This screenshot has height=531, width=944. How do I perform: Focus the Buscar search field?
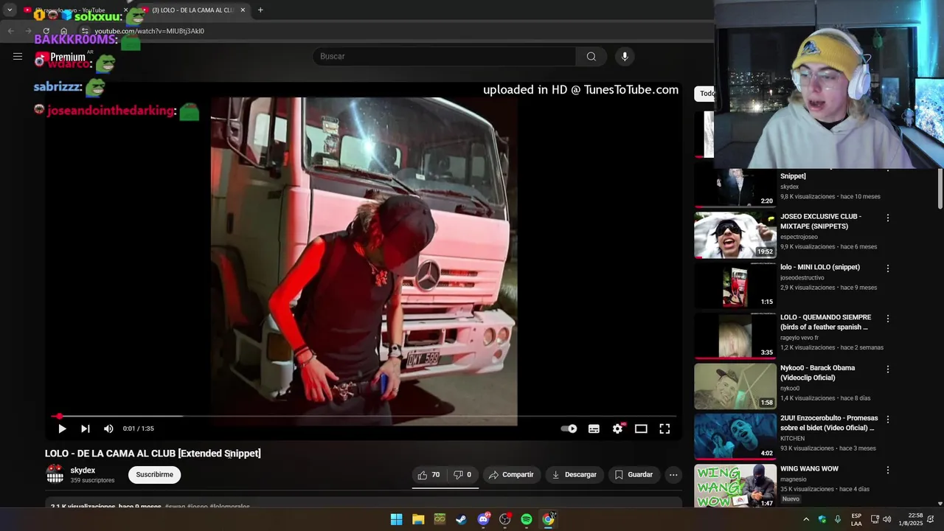tap(445, 56)
